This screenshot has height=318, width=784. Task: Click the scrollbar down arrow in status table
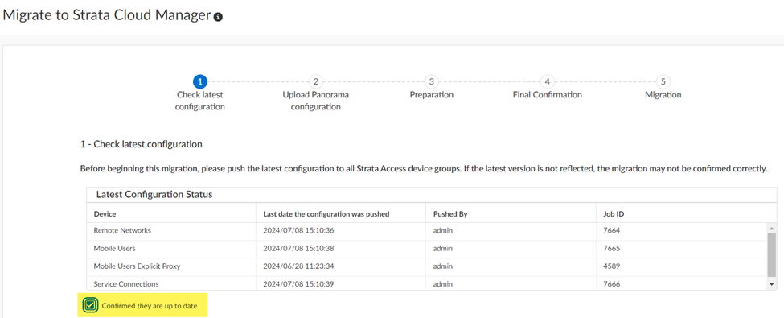[x=771, y=284]
